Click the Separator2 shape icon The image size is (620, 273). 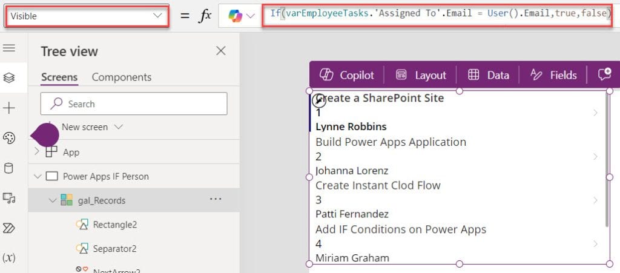82,249
